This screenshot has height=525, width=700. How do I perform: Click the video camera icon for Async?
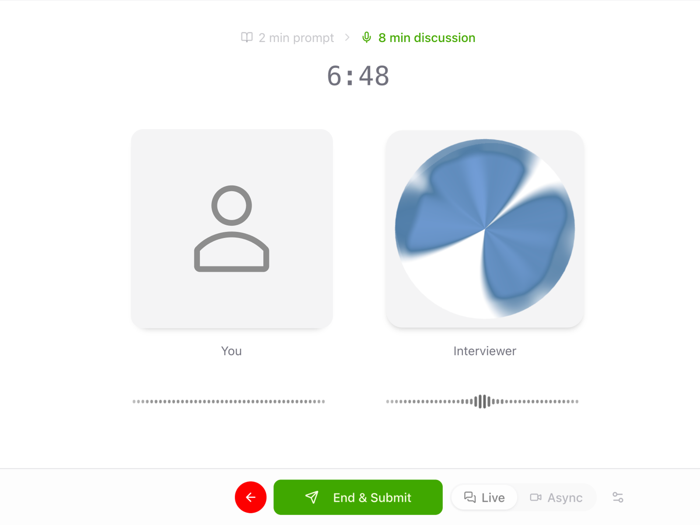click(x=536, y=497)
